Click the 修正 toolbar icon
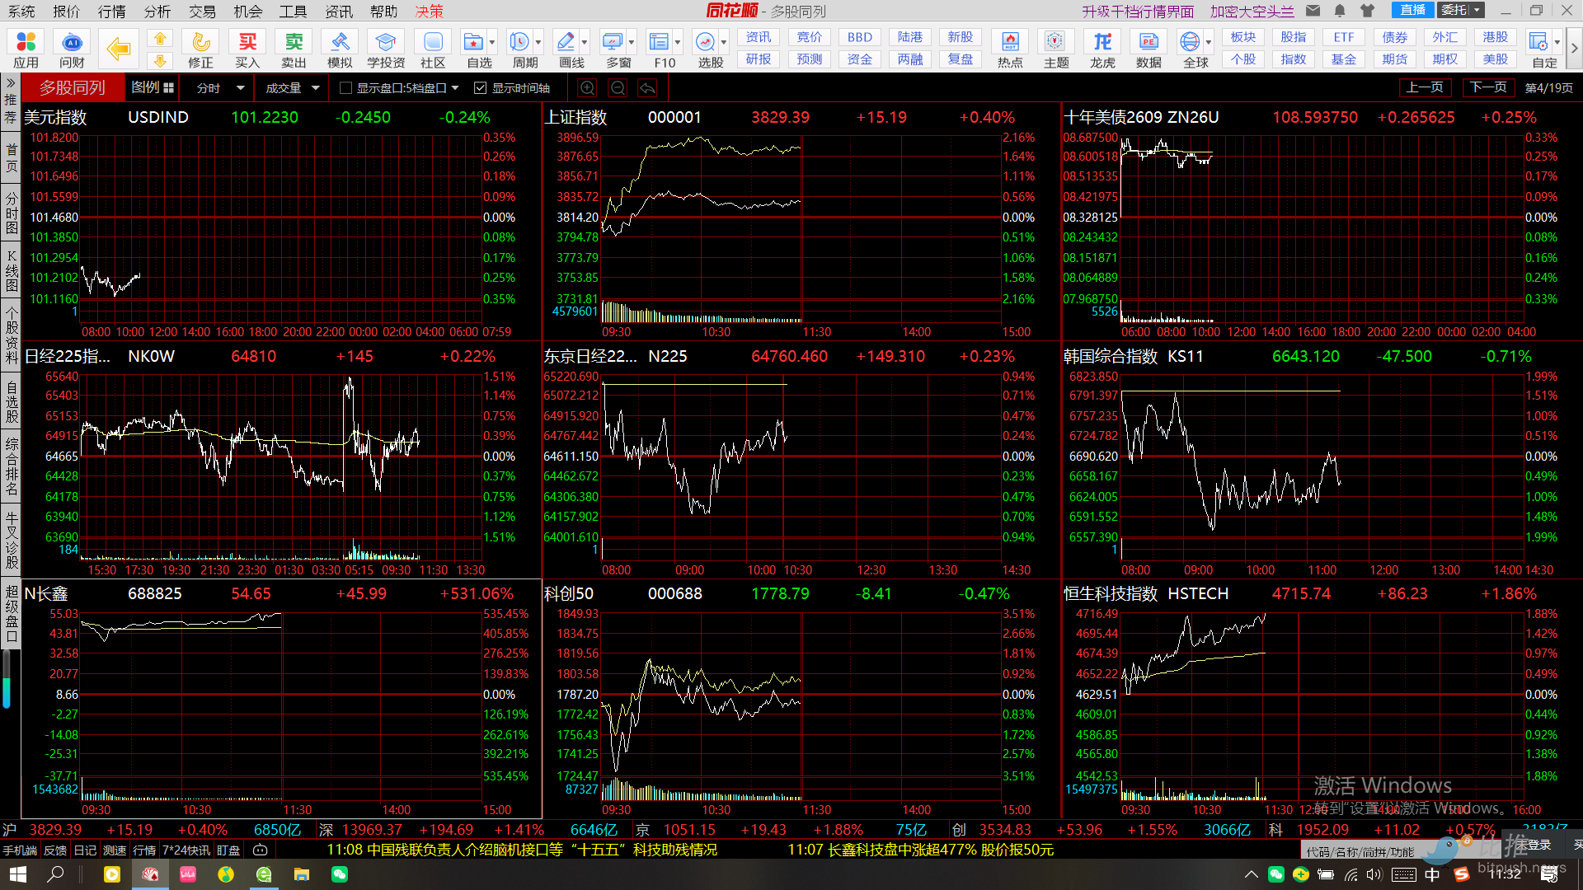 pyautogui.click(x=200, y=49)
